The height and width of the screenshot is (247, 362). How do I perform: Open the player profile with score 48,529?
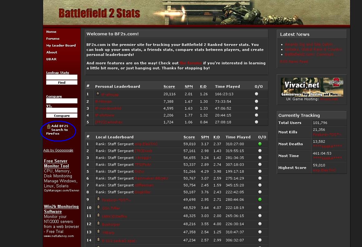click(x=111, y=208)
